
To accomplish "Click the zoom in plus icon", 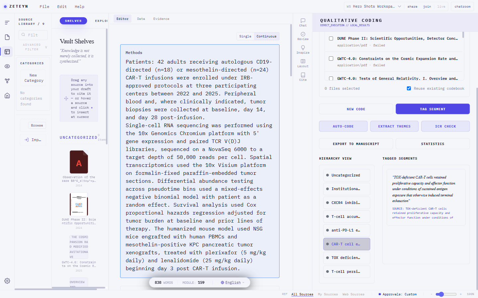I will click(x=460, y=294).
